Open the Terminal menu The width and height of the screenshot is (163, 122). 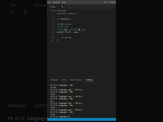click(x=56, y=2)
